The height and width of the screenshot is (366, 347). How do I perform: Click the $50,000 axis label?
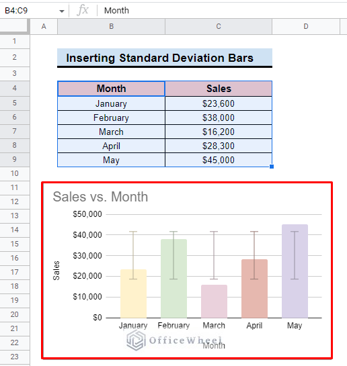[87, 214]
